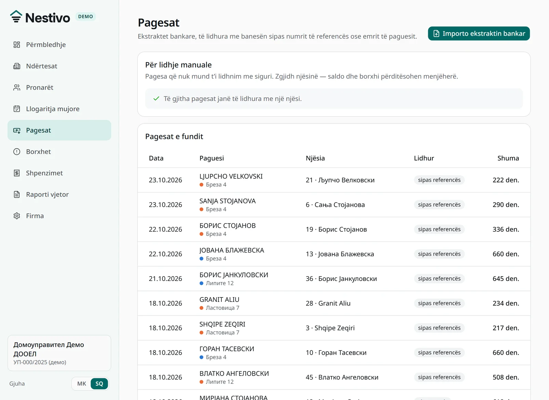Open Borxhet in sidebar
549x400 pixels.
(59, 152)
